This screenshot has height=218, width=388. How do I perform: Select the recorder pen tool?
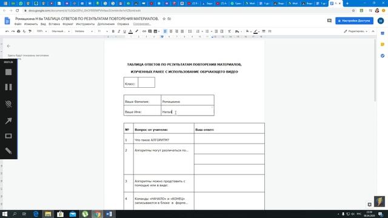click(x=8, y=151)
